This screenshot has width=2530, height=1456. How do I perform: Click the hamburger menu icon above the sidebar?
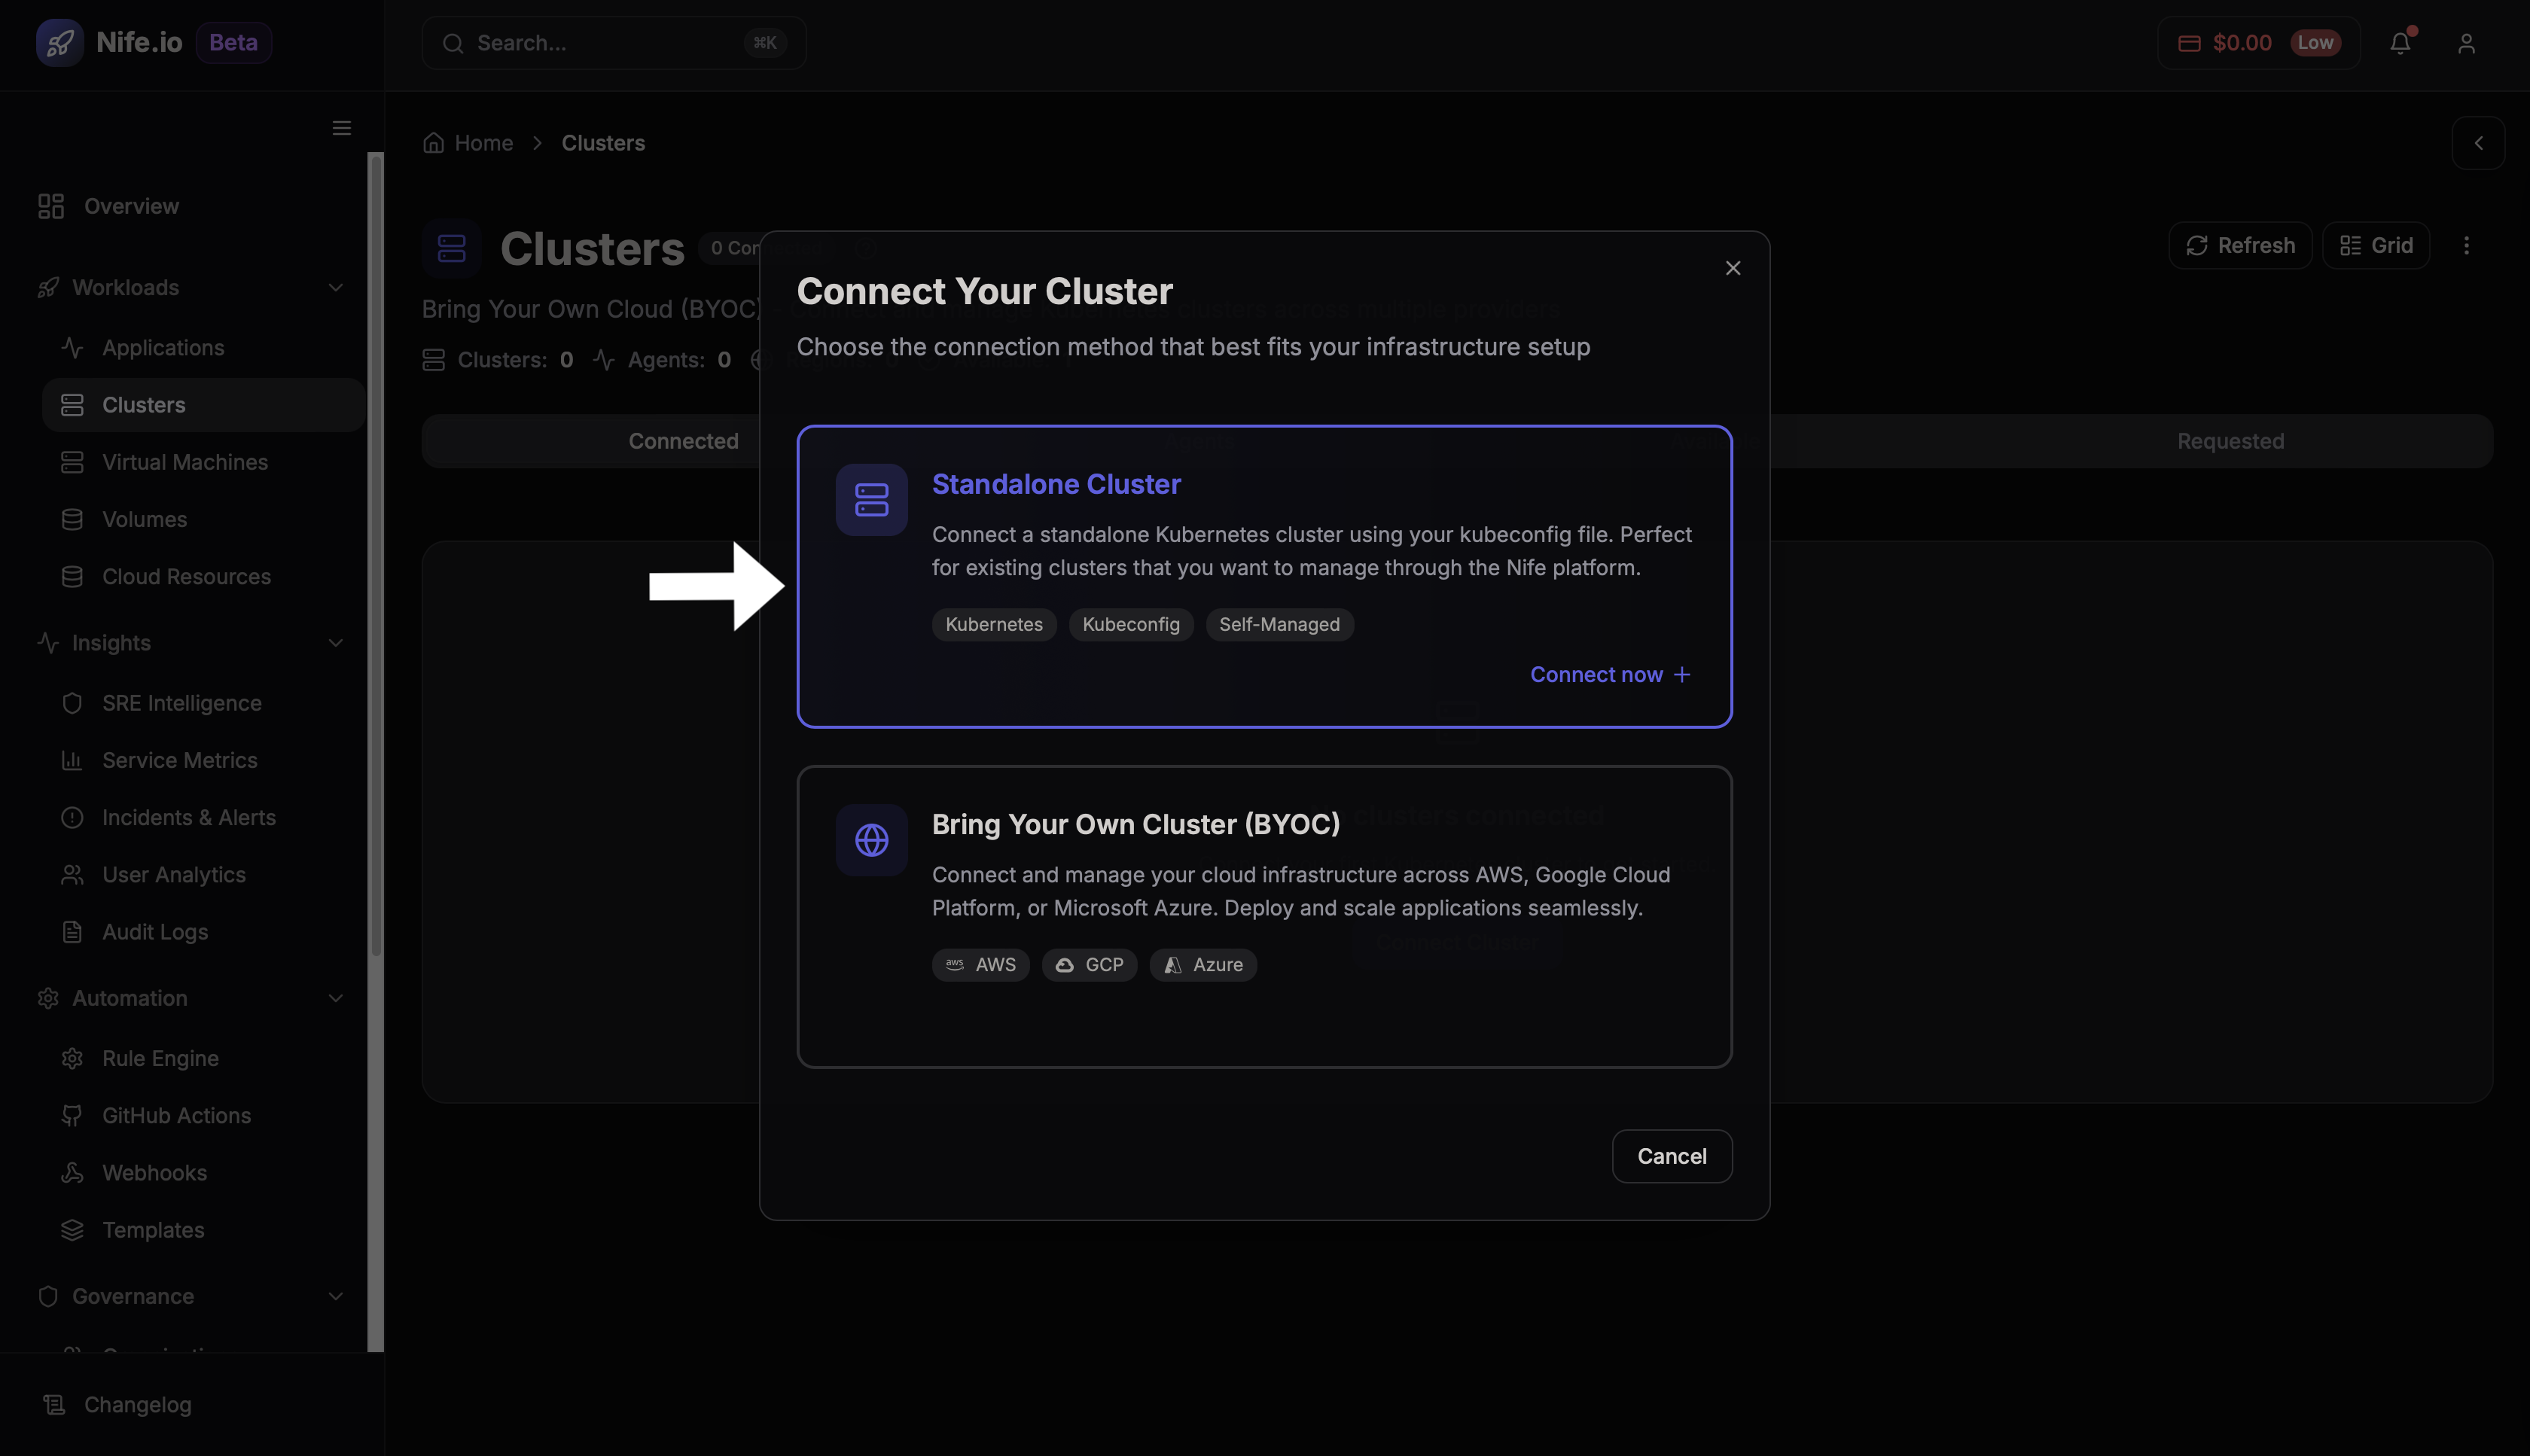tap(341, 127)
